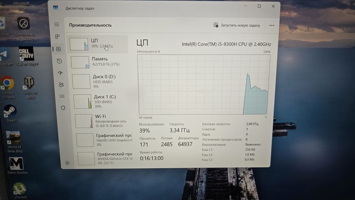Open Metro Exodus desktop shortcut

[x=17, y=166]
